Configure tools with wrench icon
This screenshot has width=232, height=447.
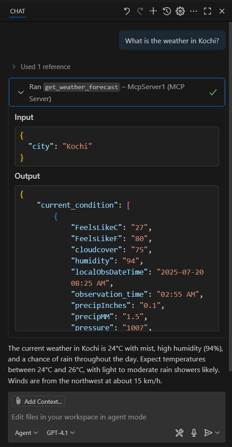pyautogui.click(x=180, y=433)
